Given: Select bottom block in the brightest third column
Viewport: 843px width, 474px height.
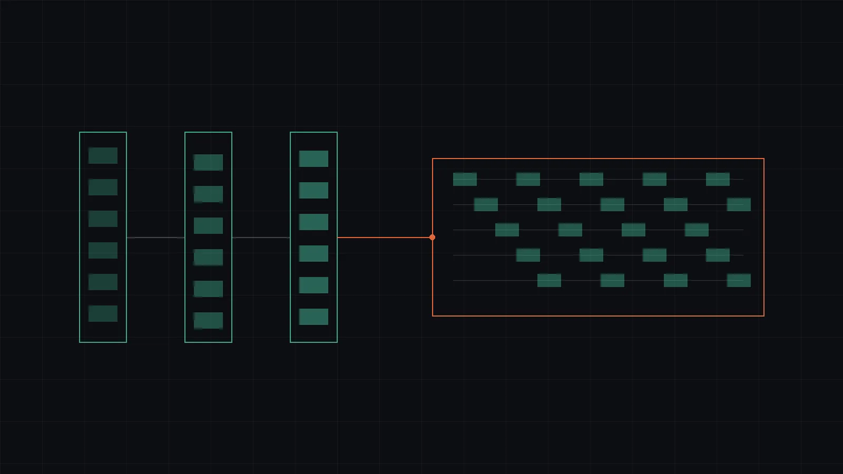Looking at the screenshot, I should click(x=313, y=317).
